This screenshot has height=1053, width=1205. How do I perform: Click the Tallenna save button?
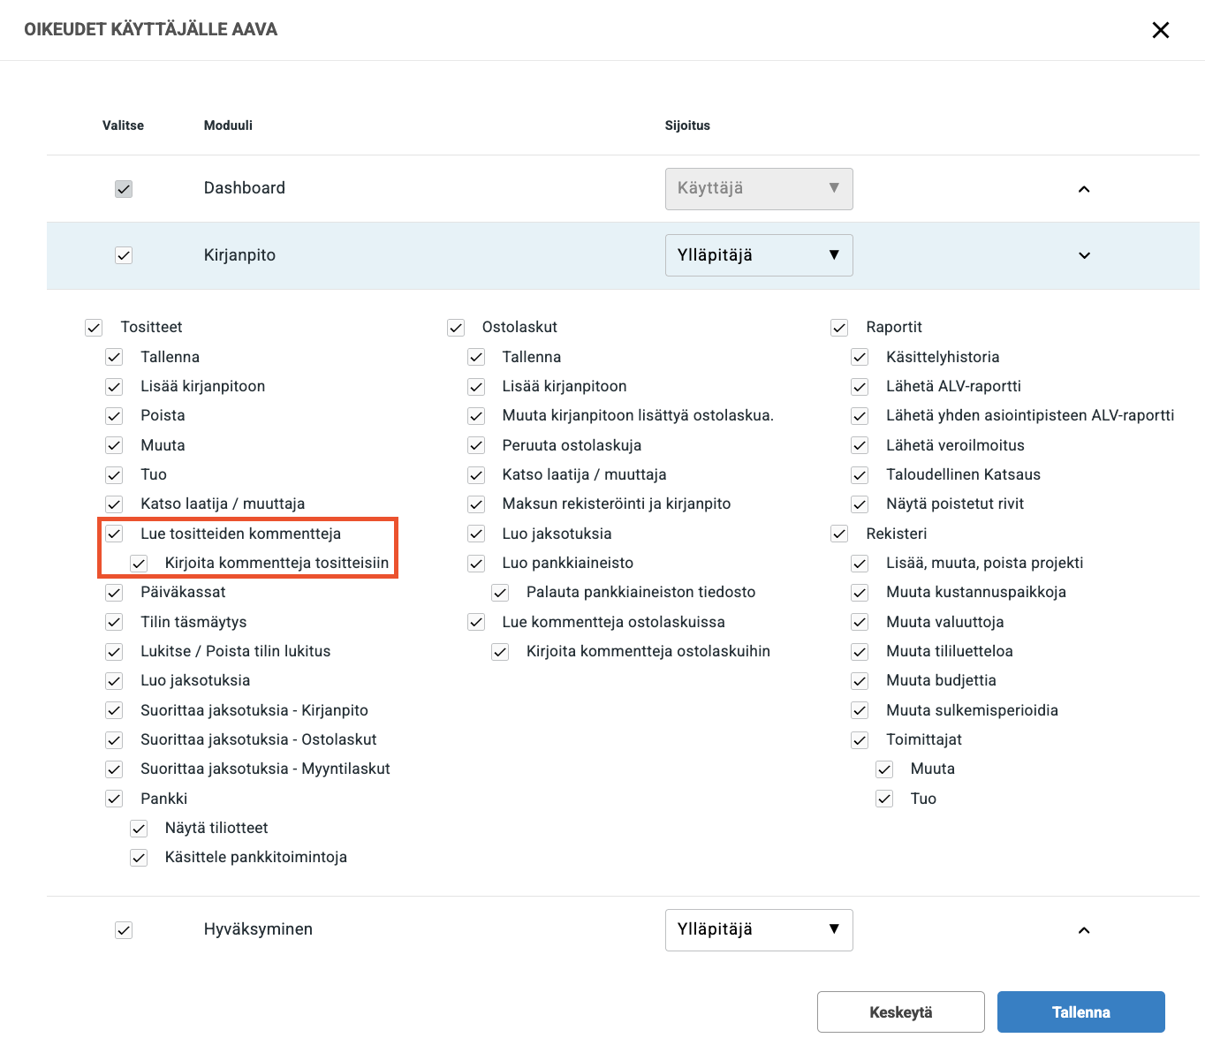click(1080, 1012)
